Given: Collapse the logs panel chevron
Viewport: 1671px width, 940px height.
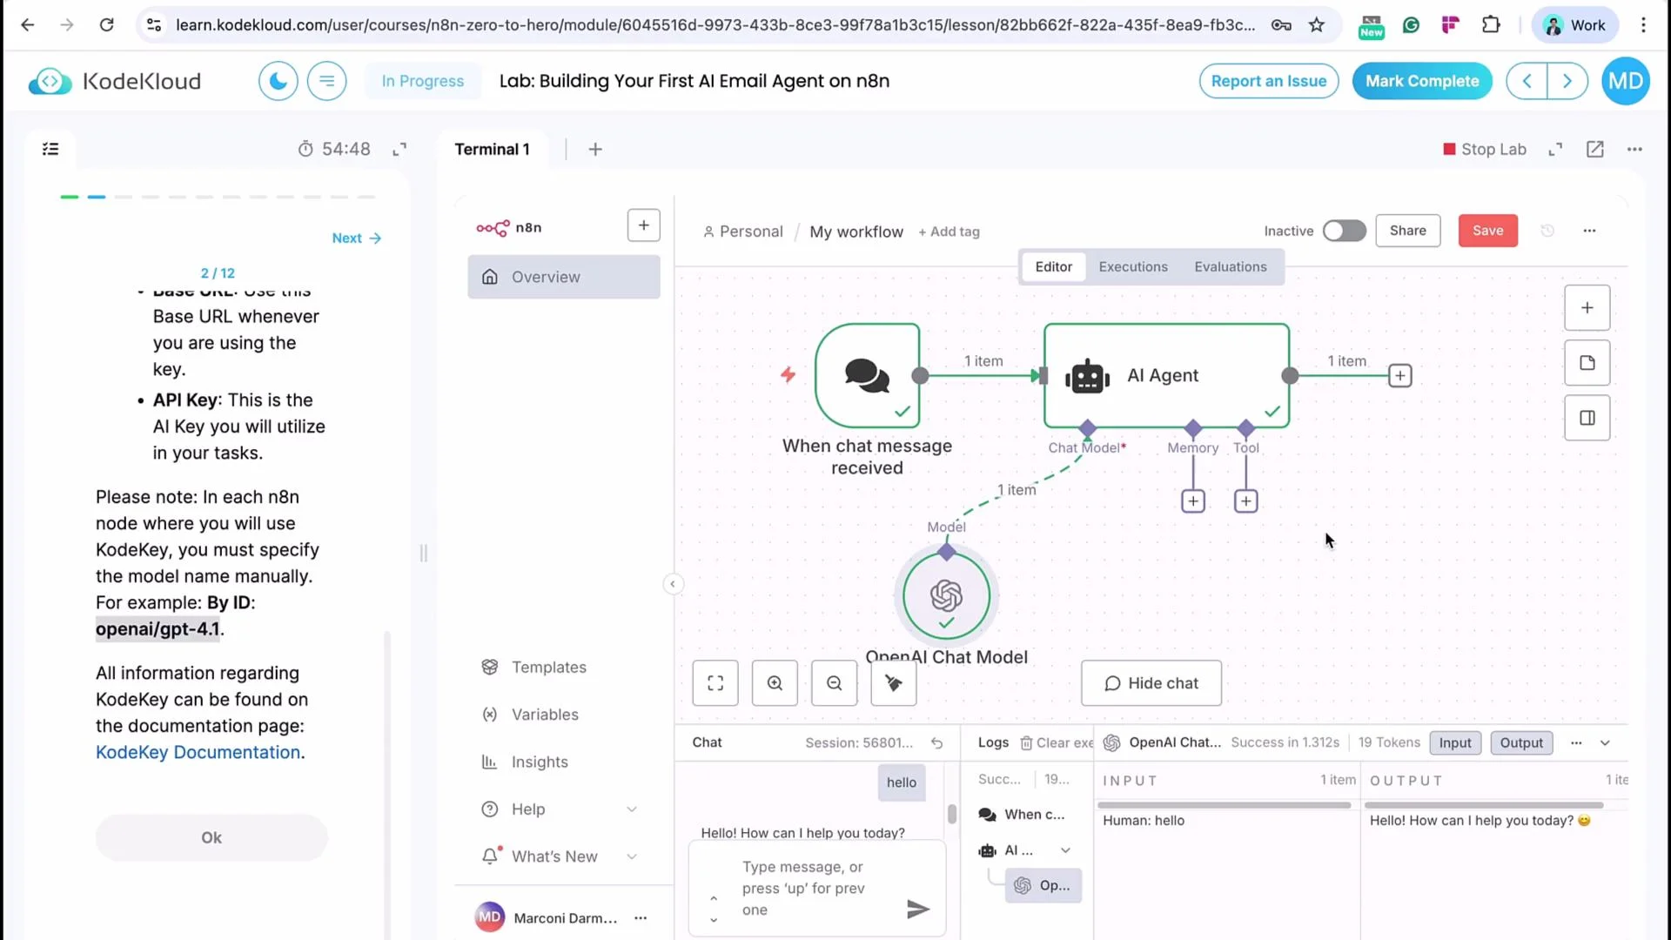Looking at the screenshot, I should coord(1605,743).
